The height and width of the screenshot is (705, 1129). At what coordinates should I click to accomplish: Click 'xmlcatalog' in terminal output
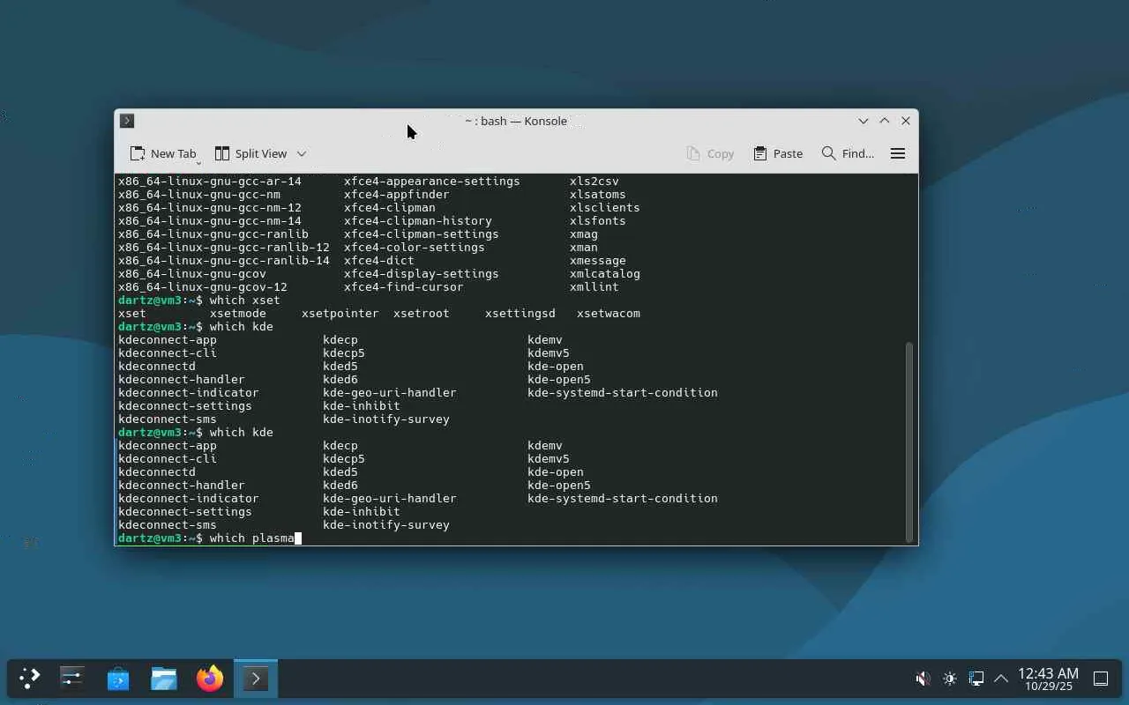[605, 274]
